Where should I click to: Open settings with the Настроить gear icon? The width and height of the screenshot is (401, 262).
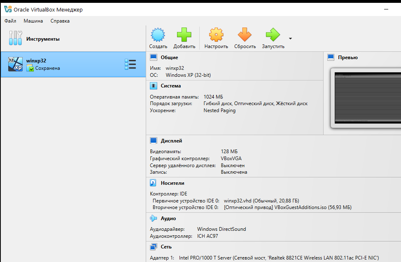pyautogui.click(x=216, y=35)
